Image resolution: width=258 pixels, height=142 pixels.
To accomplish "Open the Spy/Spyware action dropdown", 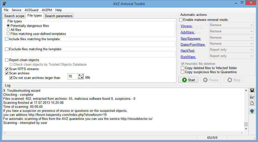I will (231, 38).
